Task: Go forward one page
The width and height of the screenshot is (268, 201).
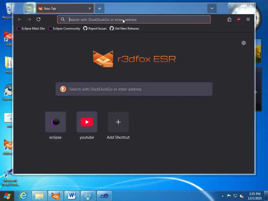Action: [29, 19]
